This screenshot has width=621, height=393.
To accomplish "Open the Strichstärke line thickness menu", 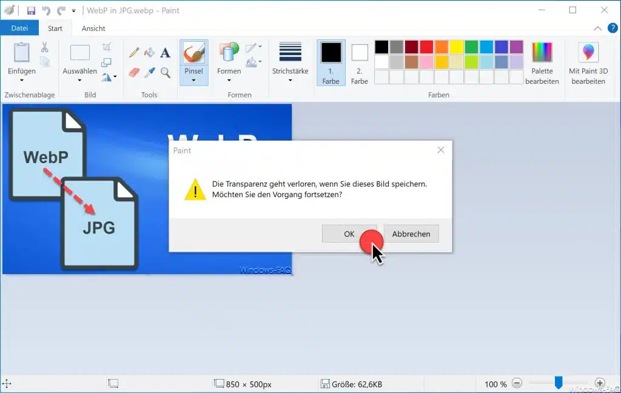I will 290,62.
